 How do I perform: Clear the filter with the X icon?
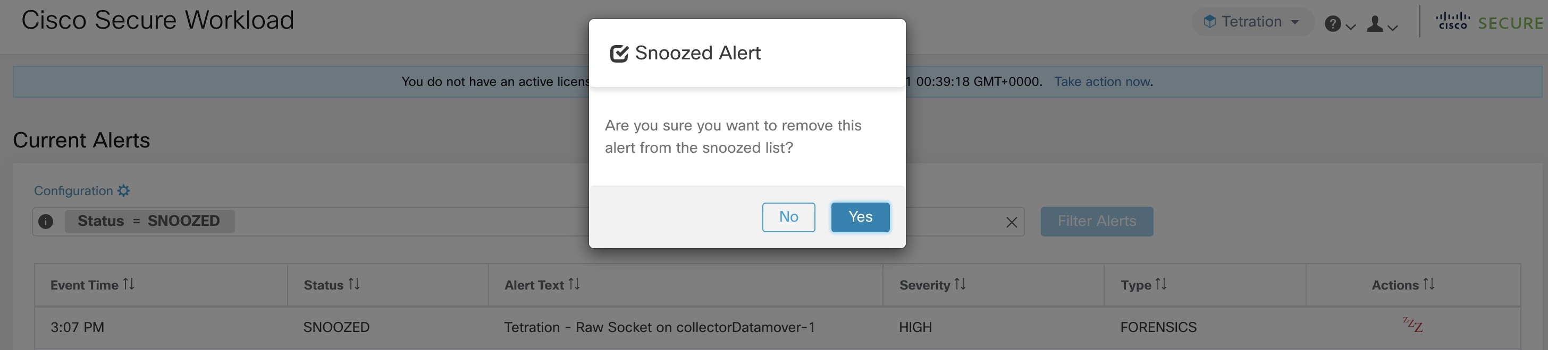click(x=1012, y=222)
